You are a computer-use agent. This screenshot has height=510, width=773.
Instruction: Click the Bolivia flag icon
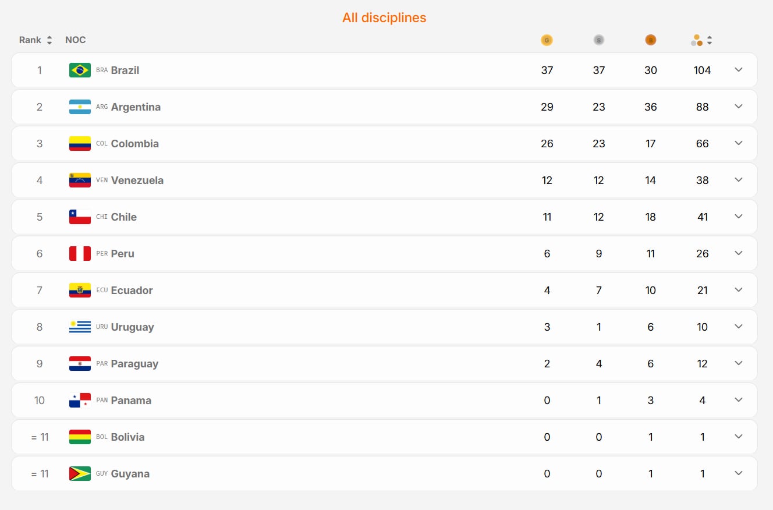tap(80, 437)
